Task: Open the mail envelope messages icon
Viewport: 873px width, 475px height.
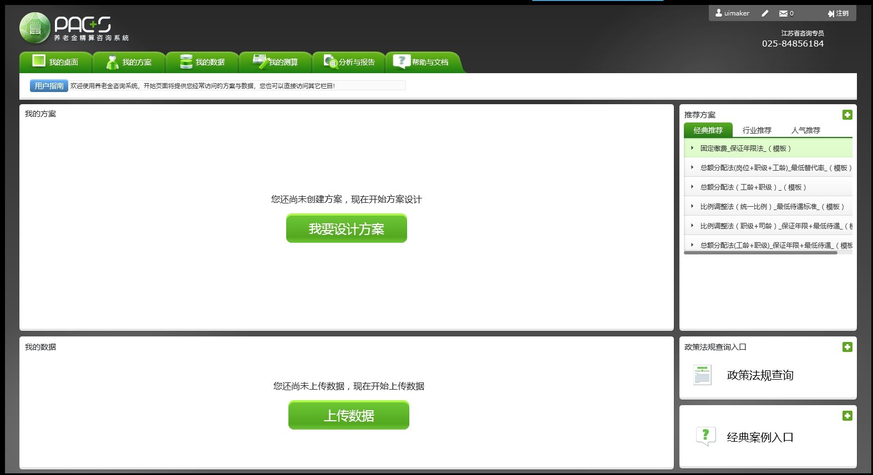Action: coord(783,13)
